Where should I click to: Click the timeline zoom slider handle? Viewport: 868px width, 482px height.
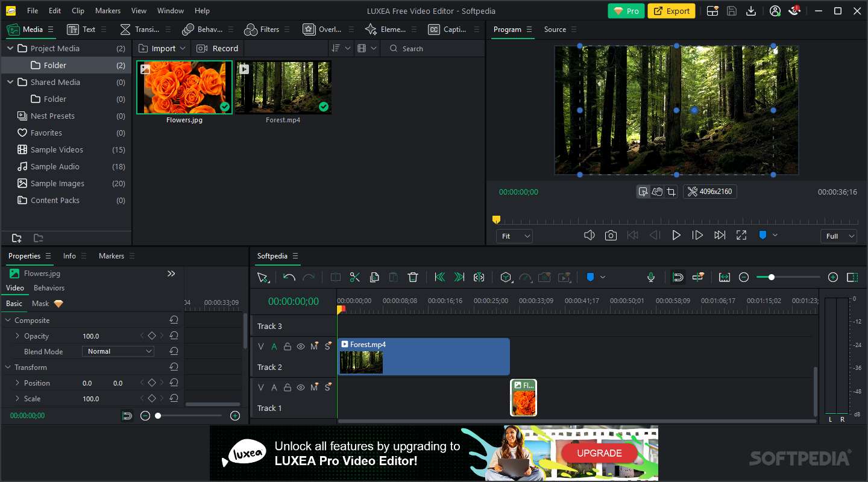pos(771,277)
